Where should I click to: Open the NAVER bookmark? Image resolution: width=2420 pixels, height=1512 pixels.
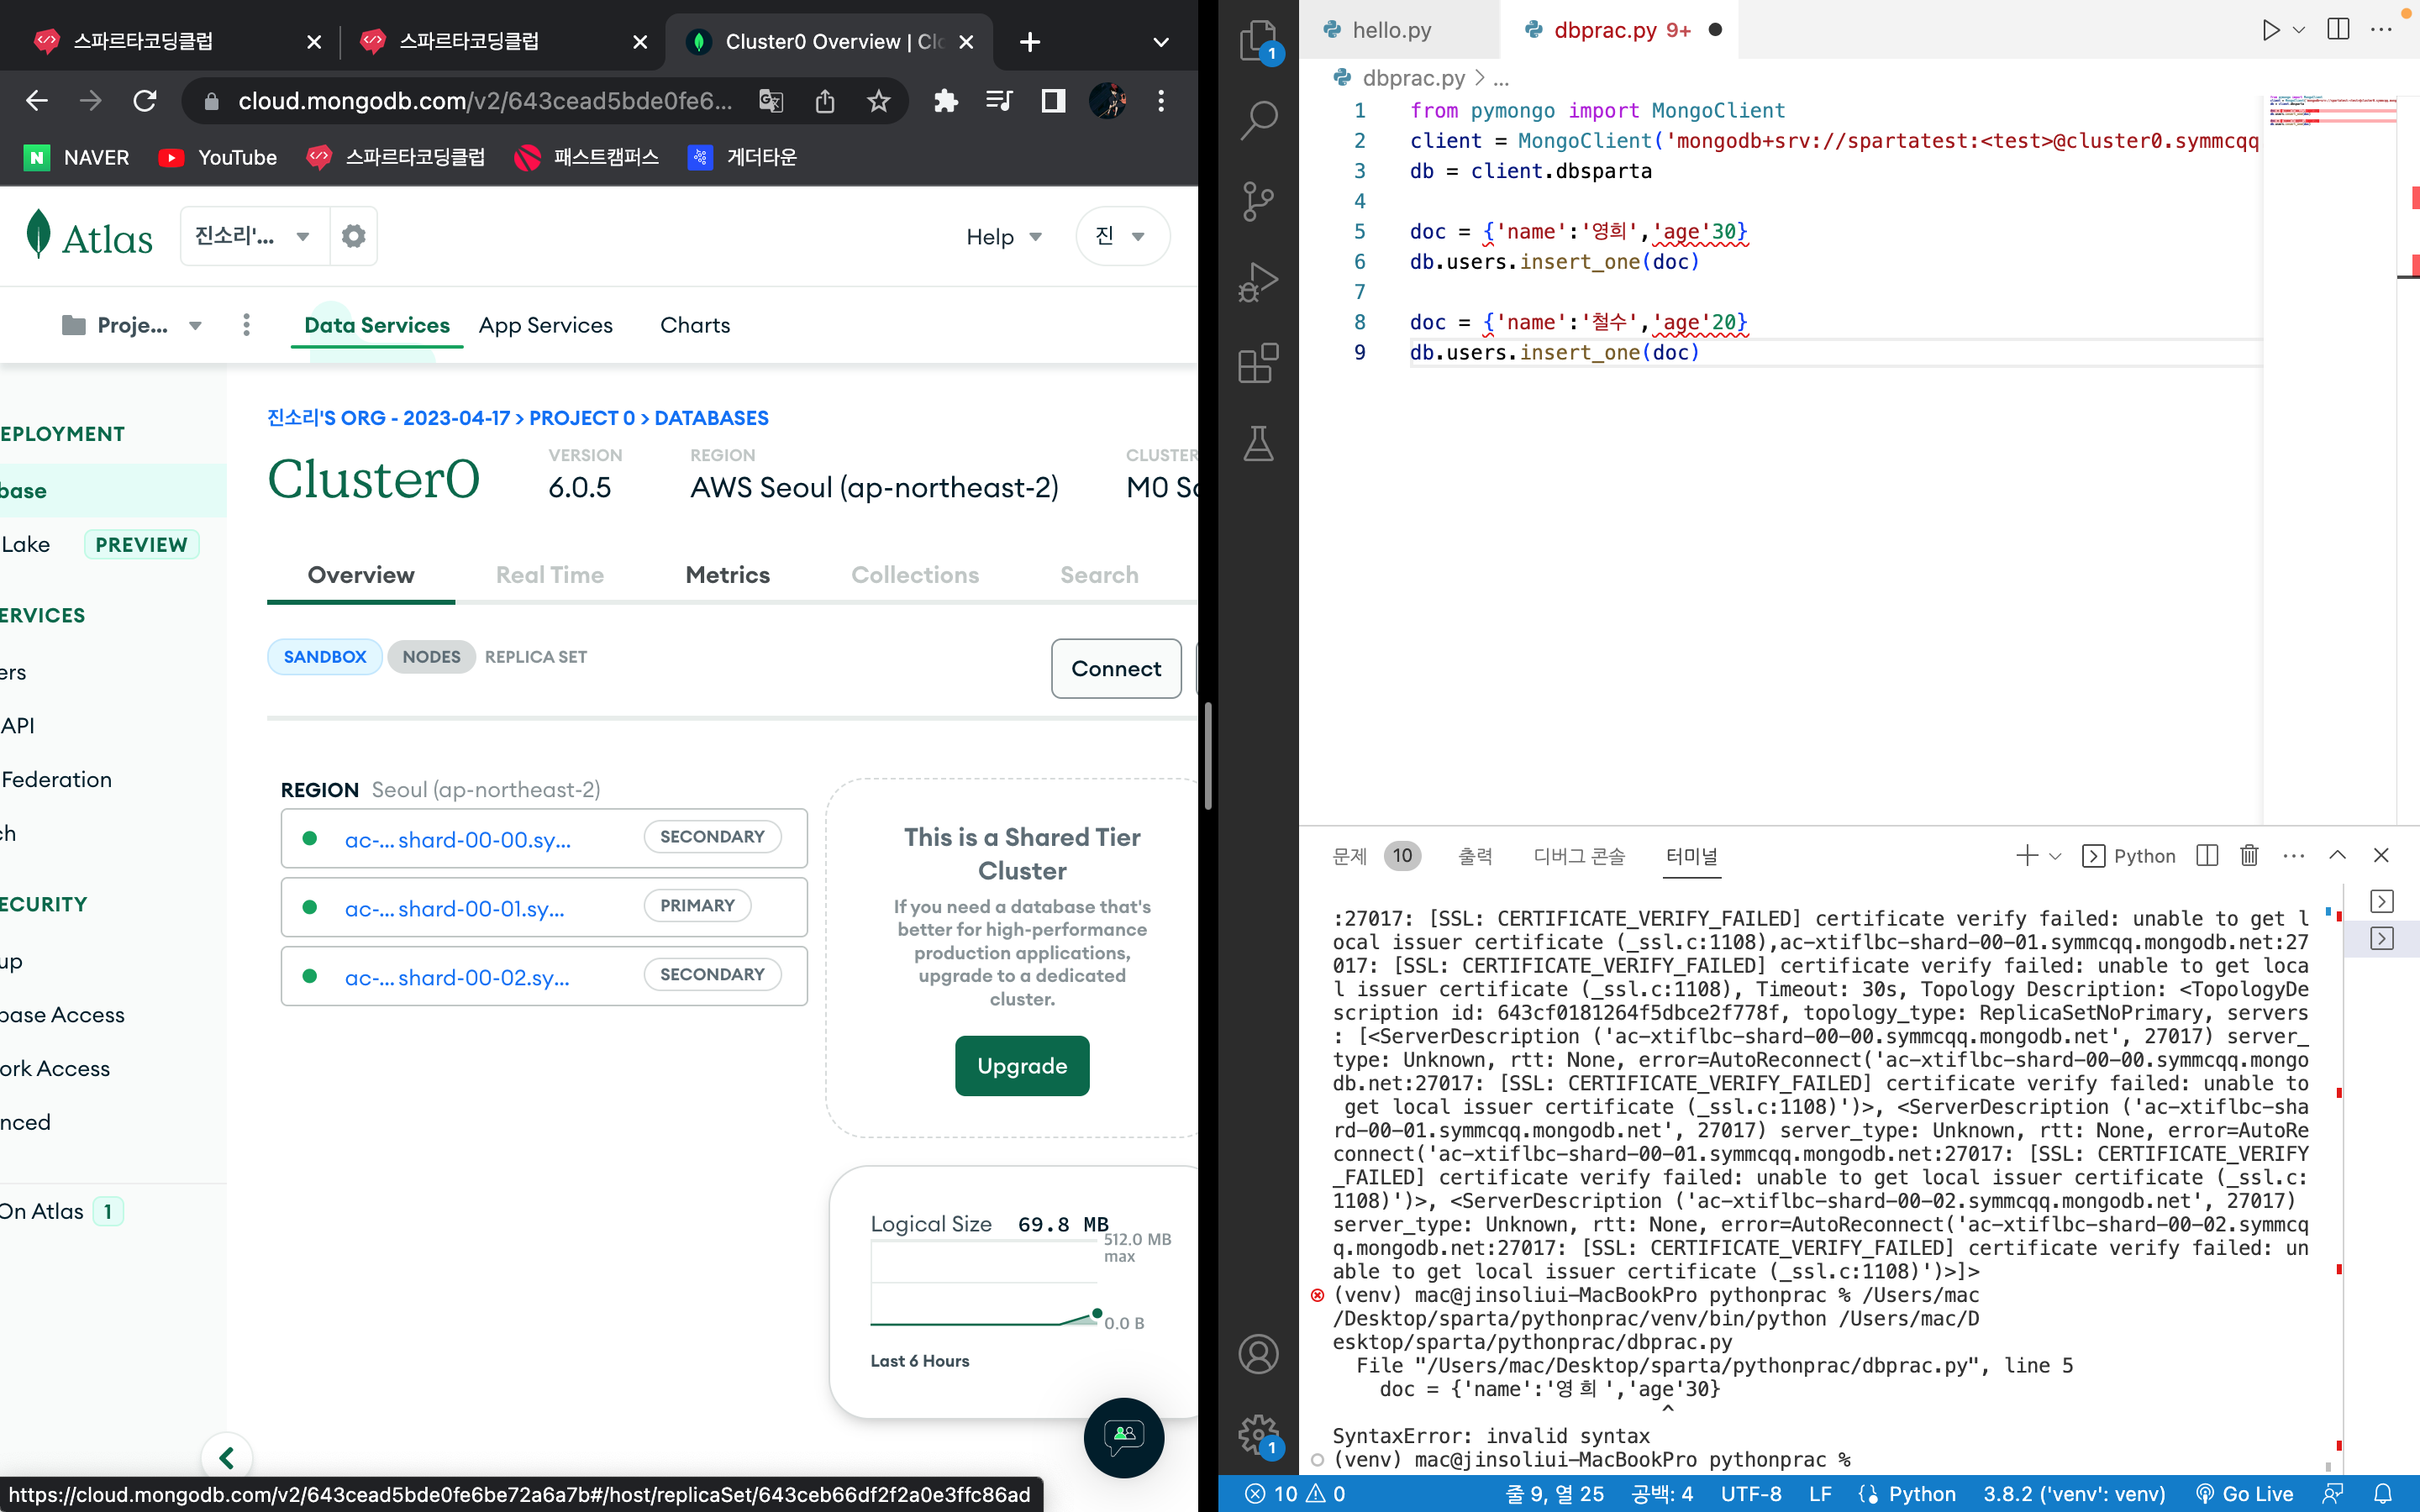point(77,157)
